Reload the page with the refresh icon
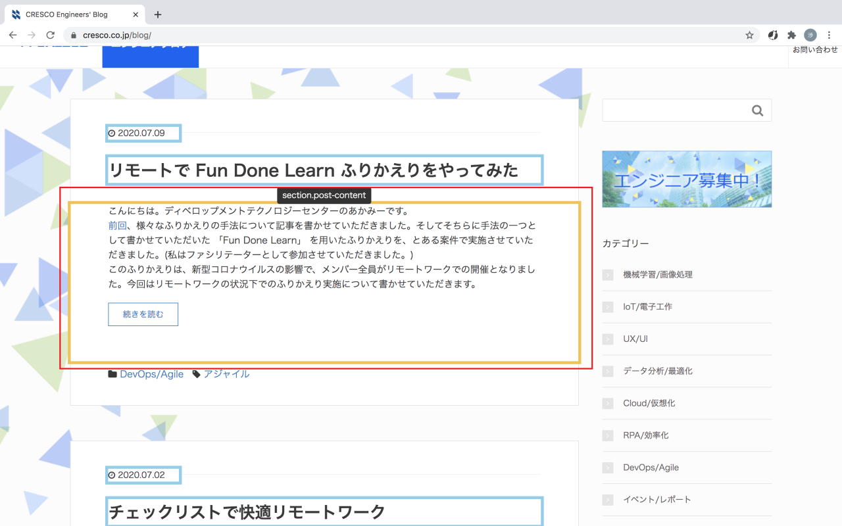Viewport: 842px width, 526px height. (x=50, y=36)
